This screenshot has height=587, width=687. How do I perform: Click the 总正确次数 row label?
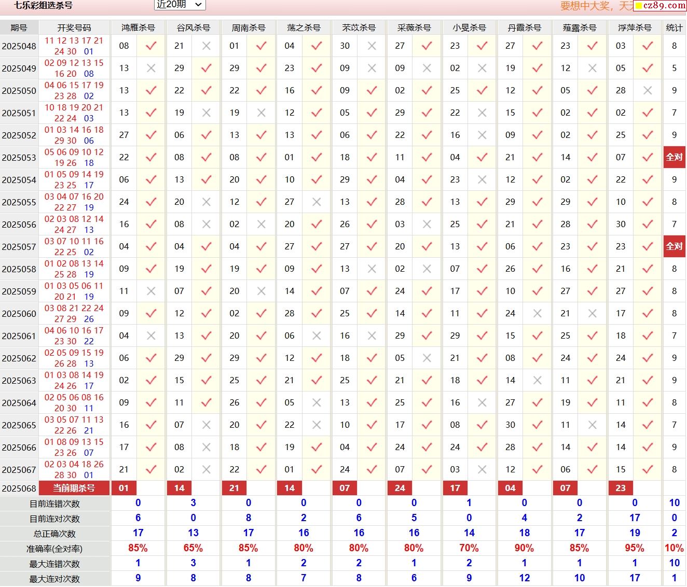[54, 534]
